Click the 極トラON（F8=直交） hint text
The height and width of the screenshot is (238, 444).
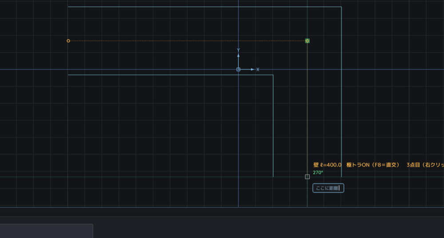pos(373,165)
